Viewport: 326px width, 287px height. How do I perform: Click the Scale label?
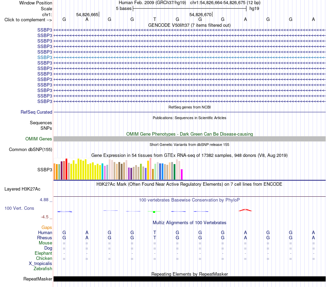pos(46,9)
